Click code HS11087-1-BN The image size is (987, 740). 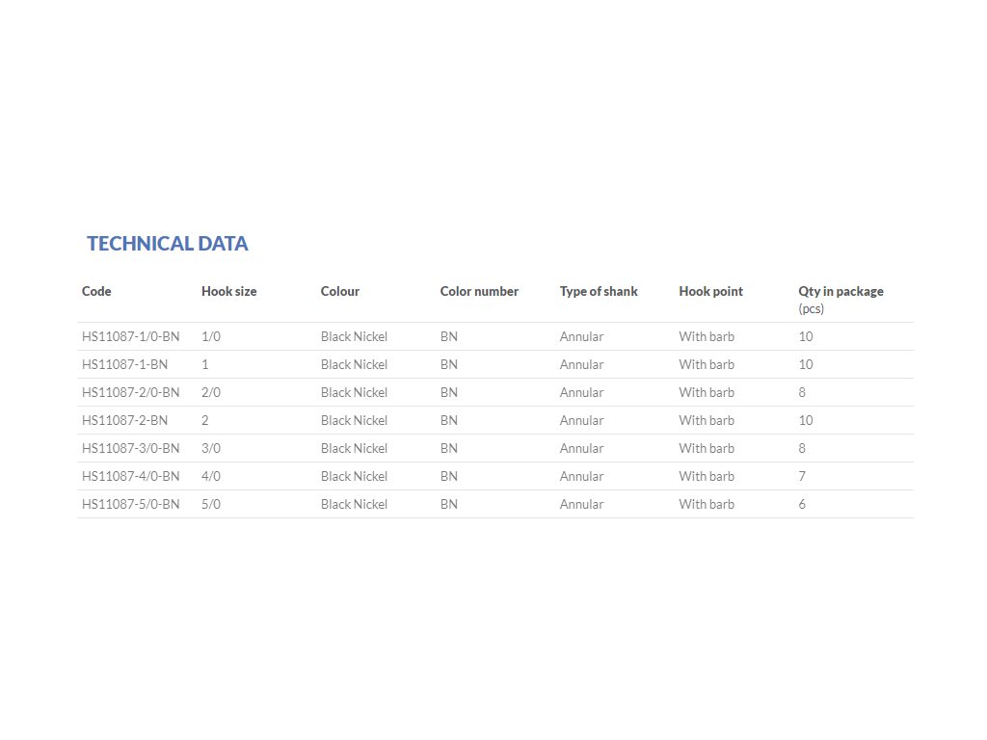click(x=124, y=364)
